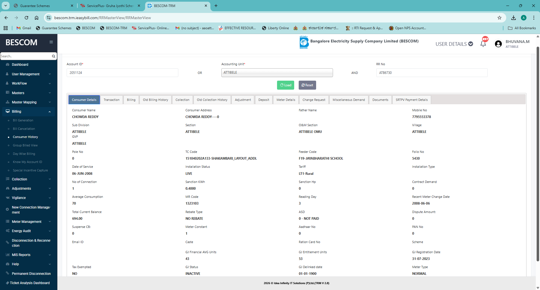
Task: Switch to the Collection tab
Action: [x=183, y=100]
